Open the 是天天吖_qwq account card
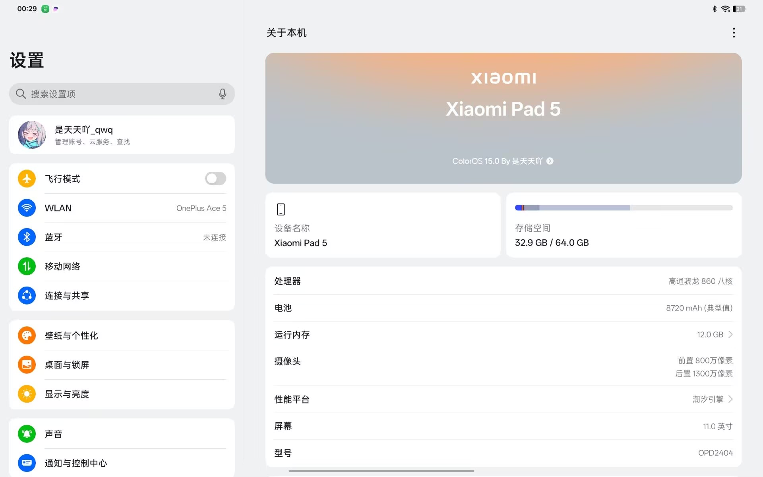The image size is (763, 477). 122,135
